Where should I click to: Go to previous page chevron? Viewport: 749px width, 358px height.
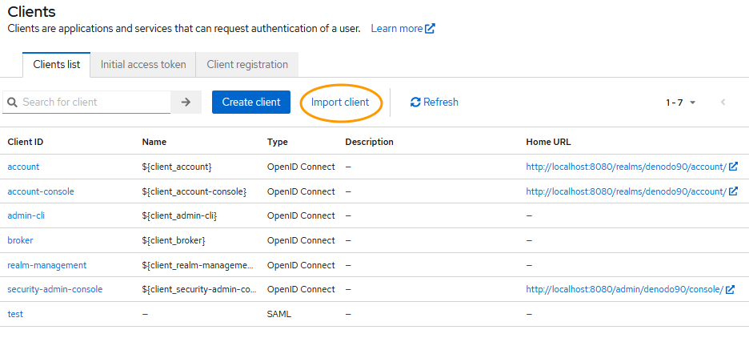tap(723, 103)
